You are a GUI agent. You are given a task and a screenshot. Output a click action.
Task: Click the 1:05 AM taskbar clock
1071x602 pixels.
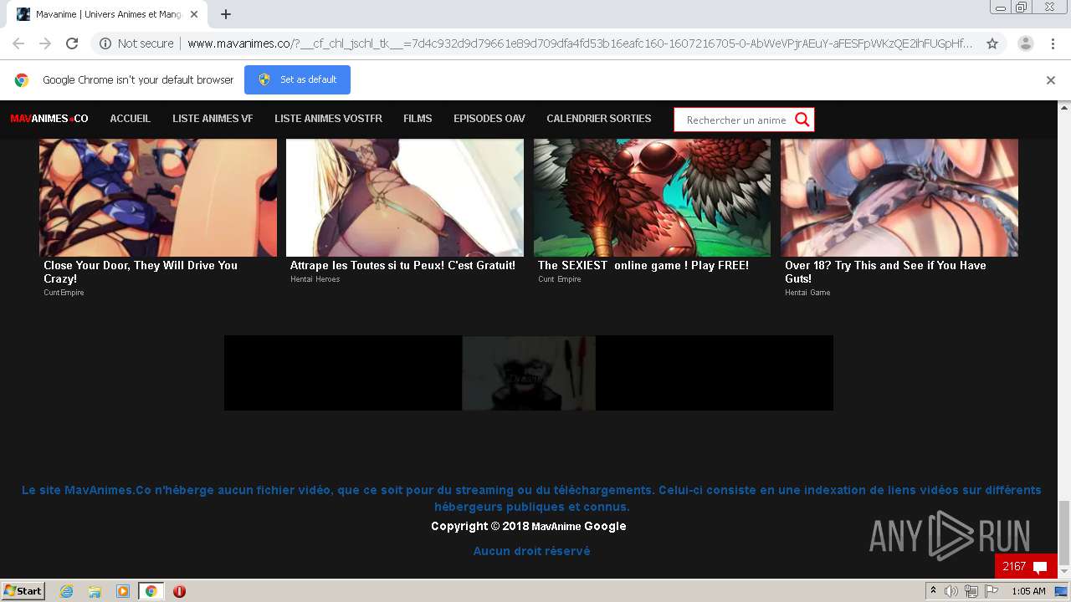(x=1028, y=591)
